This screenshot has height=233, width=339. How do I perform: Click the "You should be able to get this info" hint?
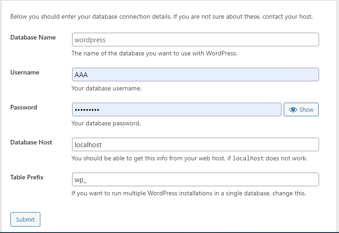(x=150, y=159)
